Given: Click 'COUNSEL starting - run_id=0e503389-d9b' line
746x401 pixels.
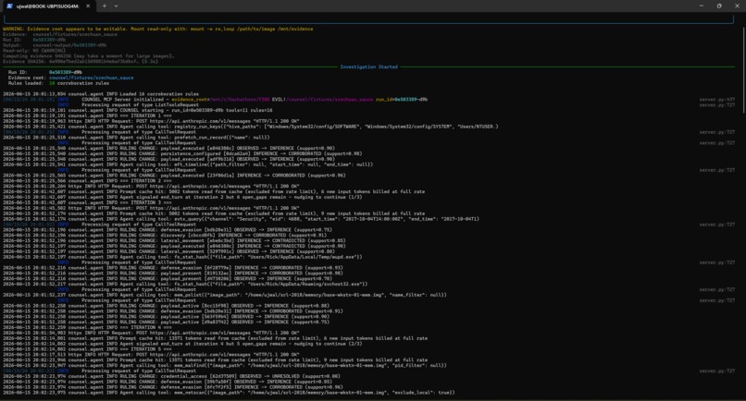Looking at the screenshot, I should click(x=138, y=110).
